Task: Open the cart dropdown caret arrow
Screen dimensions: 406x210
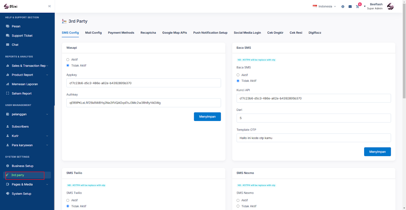Action: coord(365,6)
